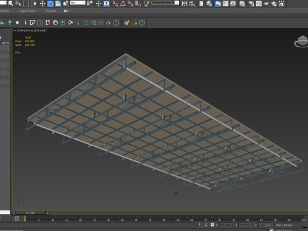Click Edit Named Selection Sets icon

tap(147, 3)
